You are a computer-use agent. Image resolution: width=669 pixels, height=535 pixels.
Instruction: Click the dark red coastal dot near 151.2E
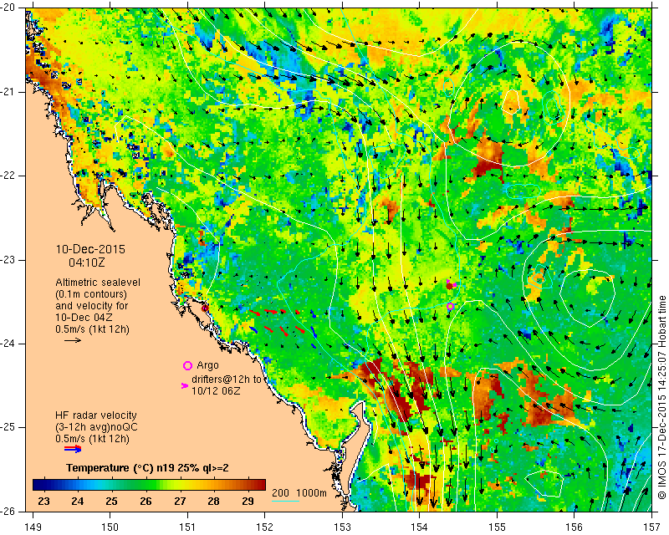(204, 308)
